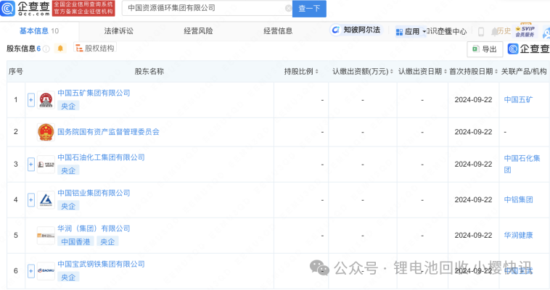The width and height of the screenshot is (550, 290).
Task: Sort by 首次持股日期 column
Action: (475, 71)
